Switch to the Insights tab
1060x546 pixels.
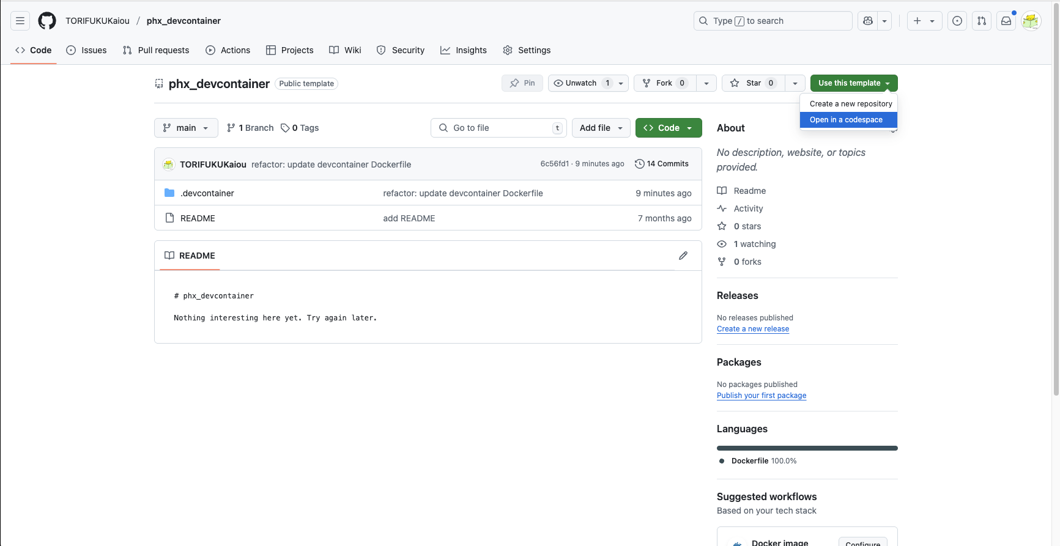[464, 50]
